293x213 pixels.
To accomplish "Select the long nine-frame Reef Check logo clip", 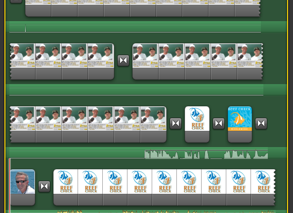I will pyautogui.click(x=165, y=187).
